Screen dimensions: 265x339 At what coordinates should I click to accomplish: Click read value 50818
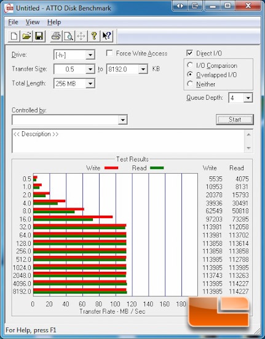240,211
